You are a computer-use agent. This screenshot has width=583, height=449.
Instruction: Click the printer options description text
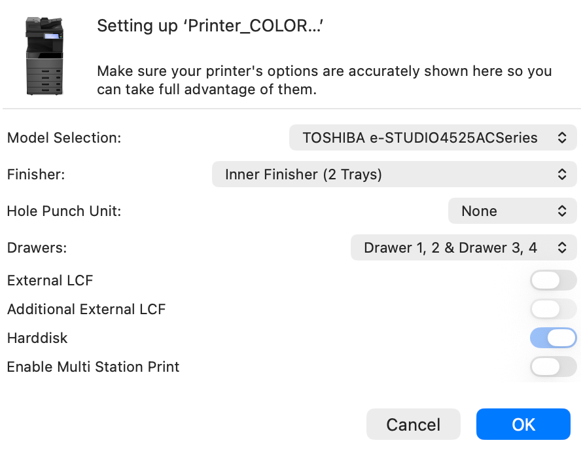click(x=324, y=81)
